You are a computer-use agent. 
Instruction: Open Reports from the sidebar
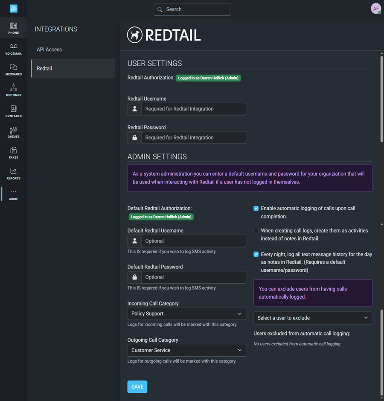click(13, 174)
